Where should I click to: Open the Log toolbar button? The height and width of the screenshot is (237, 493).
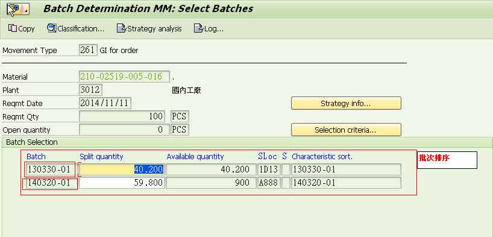click(209, 28)
